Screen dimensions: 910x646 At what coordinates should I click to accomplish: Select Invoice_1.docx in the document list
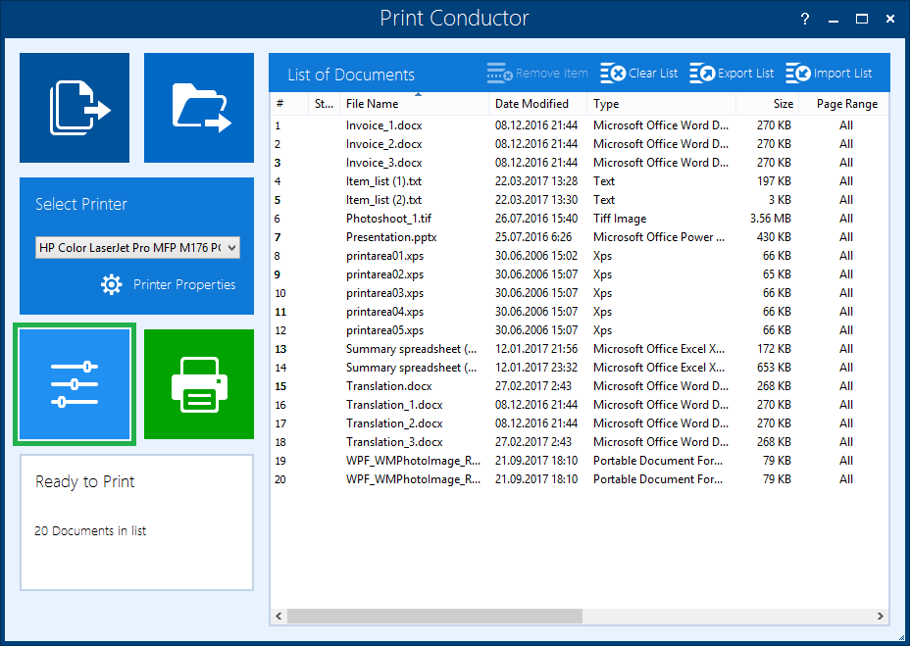pyautogui.click(x=384, y=124)
